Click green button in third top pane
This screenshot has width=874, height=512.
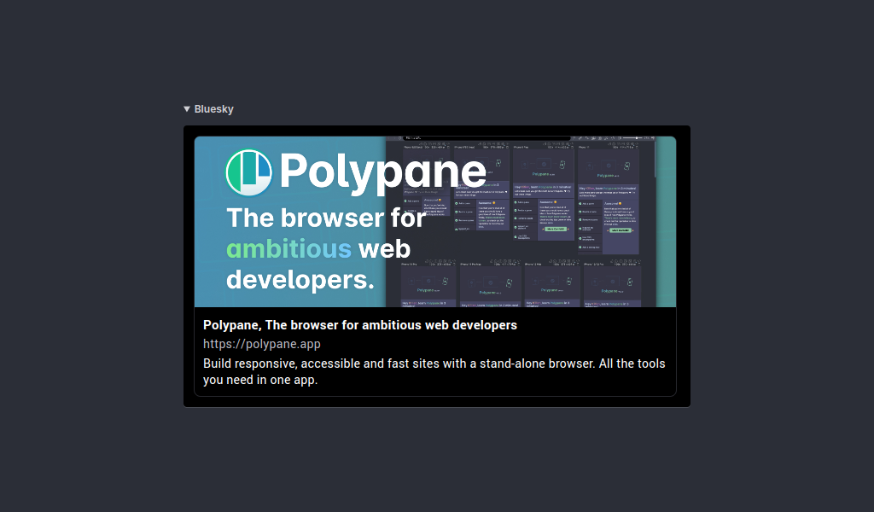pyautogui.click(x=556, y=229)
